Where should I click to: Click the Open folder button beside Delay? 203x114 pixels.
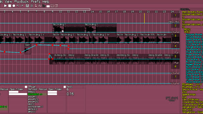[55, 89]
